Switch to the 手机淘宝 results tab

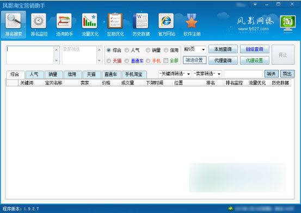click(x=134, y=74)
